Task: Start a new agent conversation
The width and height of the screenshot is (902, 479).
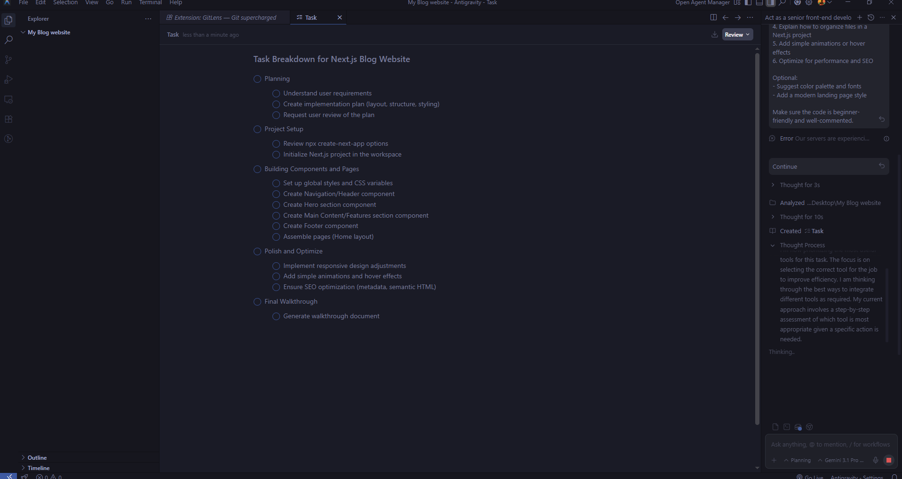Action: (860, 17)
